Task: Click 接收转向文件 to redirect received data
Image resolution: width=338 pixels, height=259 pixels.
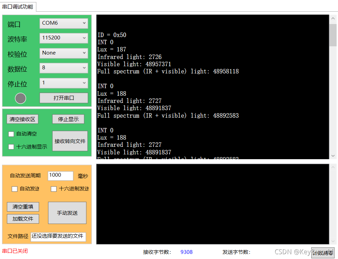Action: pyautogui.click(x=70, y=141)
